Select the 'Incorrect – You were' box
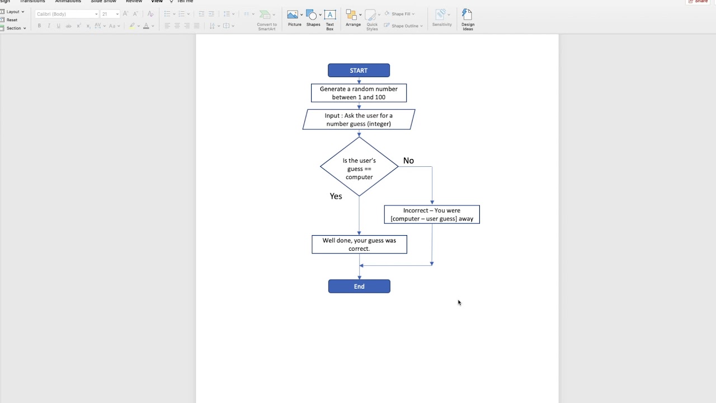Viewport: 716px width, 403px height. click(x=432, y=215)
